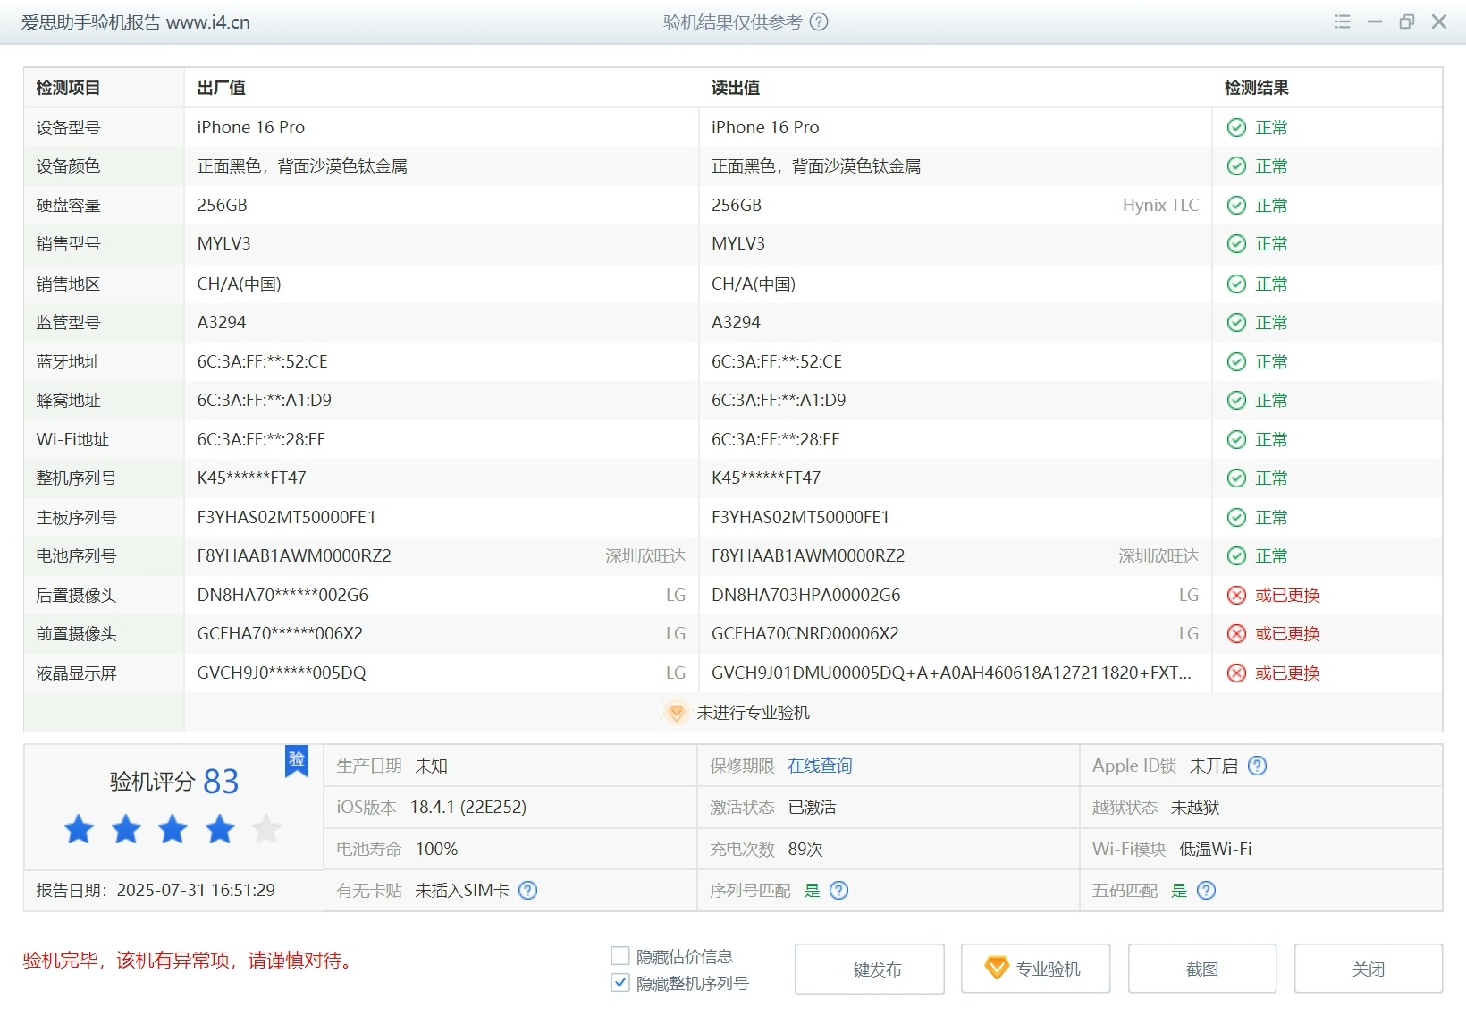The height and width of the screenshot is (1016, 1466).
Task: Start 专业验机 with the button
Action: point(1035,969)
